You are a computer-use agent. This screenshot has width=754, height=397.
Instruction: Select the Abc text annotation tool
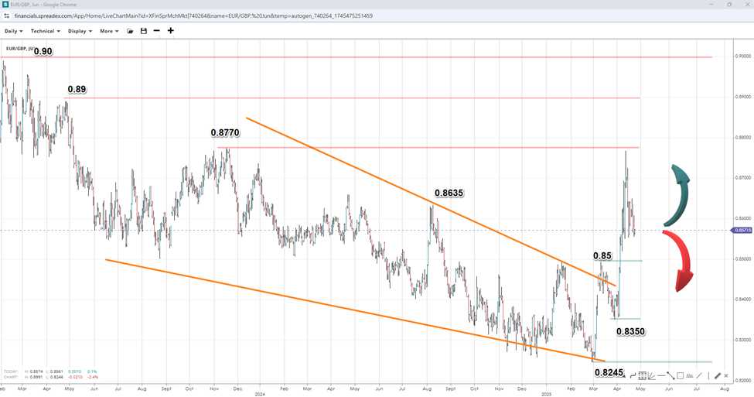pyautogui.click(x=690, y=375)
